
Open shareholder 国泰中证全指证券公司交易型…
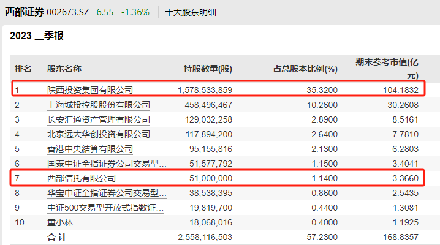(107, 164)
